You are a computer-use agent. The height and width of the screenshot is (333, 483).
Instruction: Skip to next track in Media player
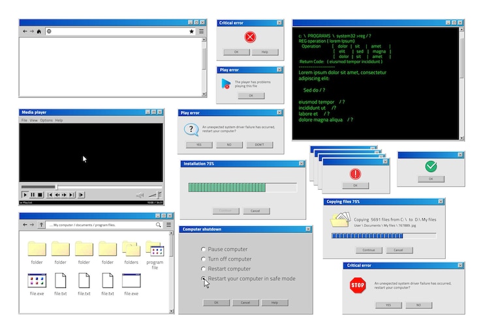[x=71, y=195]
